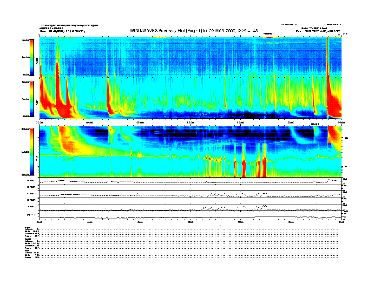Click the RAD1 status block header
Screen dimensions: 368x285
(28, 239)
